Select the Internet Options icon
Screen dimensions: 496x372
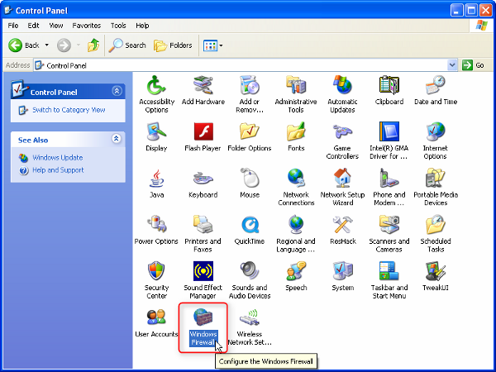click(x=436, y=132)
